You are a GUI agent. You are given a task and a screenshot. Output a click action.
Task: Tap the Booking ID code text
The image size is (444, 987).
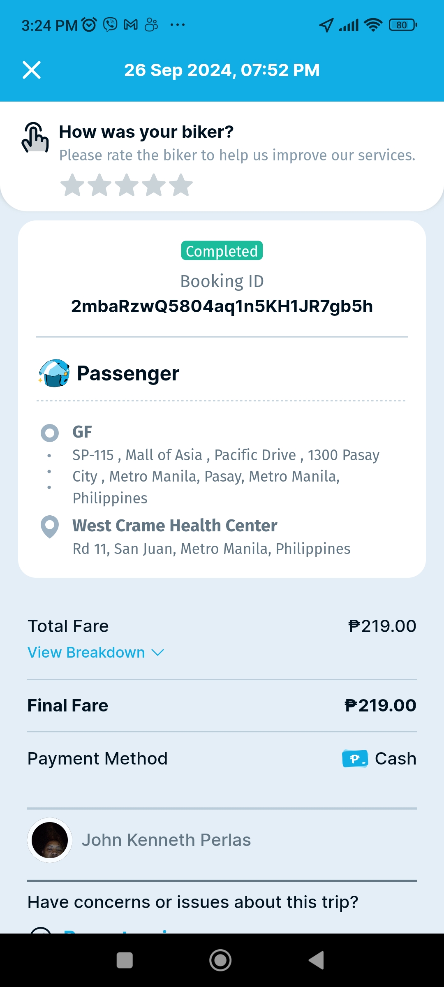(222, 306)
